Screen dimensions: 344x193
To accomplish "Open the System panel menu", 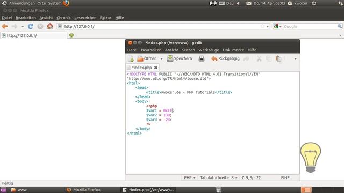I will coord(55,3).
